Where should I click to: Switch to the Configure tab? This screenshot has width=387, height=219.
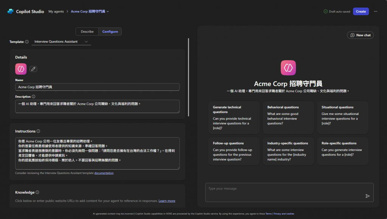pyautogui.click(x=110, y=32)
